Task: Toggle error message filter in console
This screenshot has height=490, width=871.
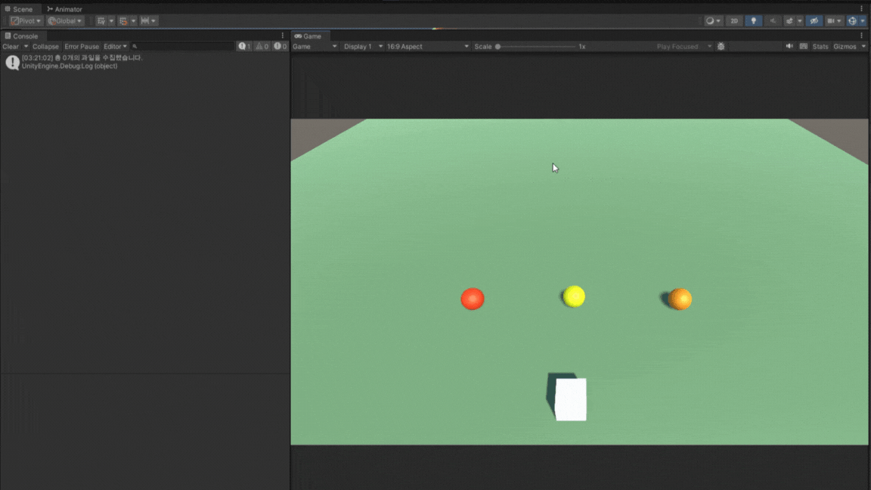Action: (280, 47)
